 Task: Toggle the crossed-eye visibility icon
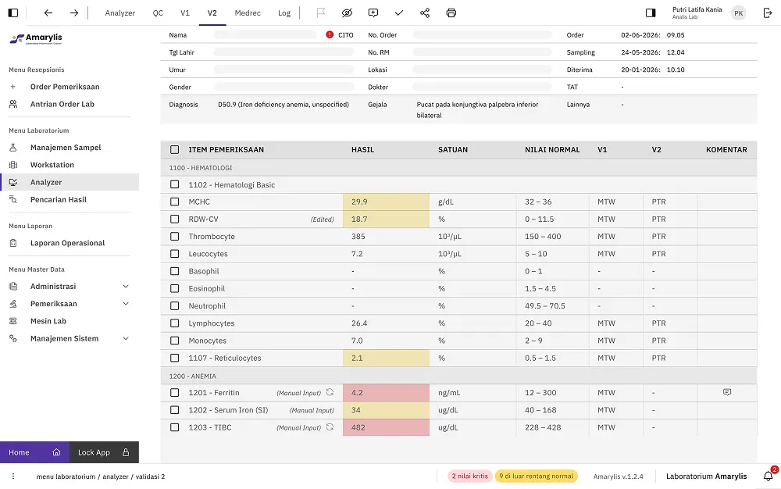pos(348,13)
